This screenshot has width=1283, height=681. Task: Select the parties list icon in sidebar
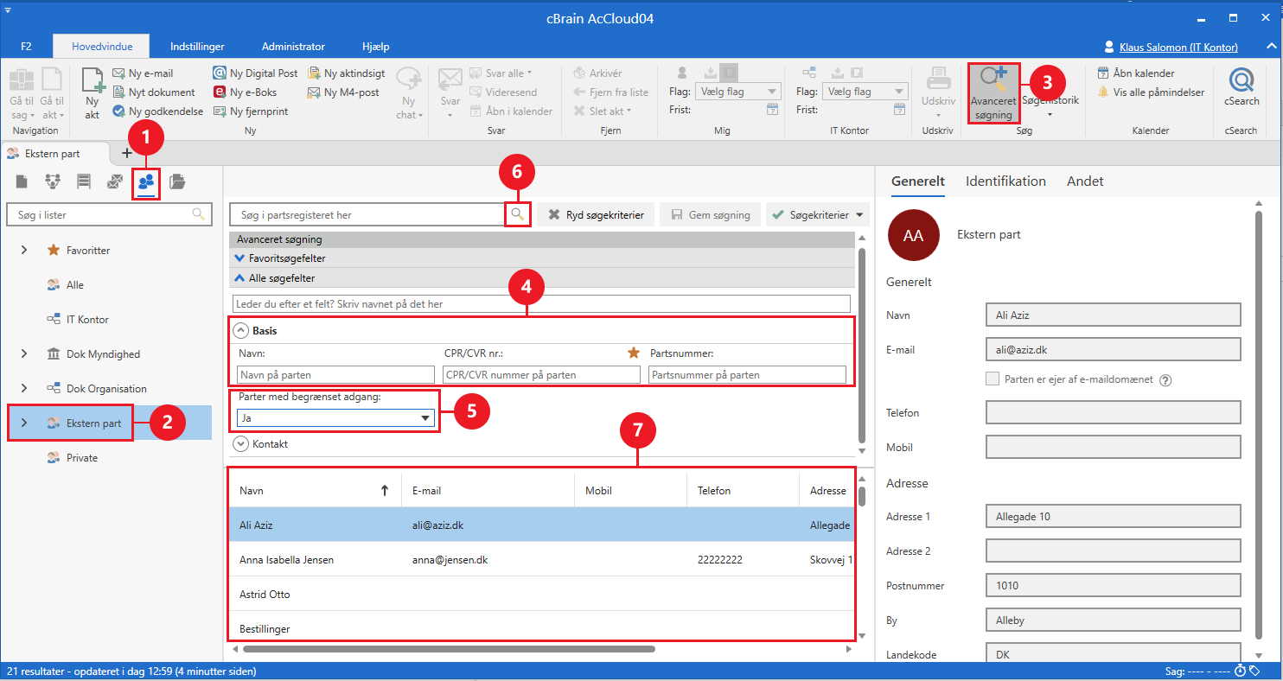(146, 181)
